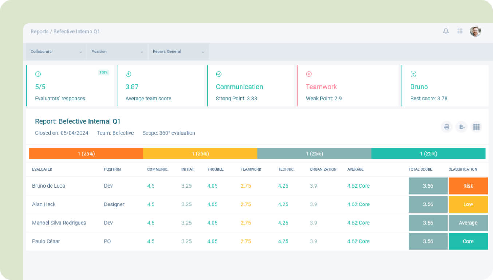Print the report using printer icon
The width and height of the screenshot is (493, 280).
pos(446,127)
